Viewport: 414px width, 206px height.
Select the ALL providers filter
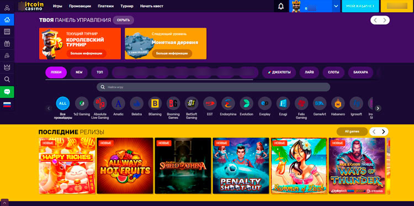(x=63, y=103)
